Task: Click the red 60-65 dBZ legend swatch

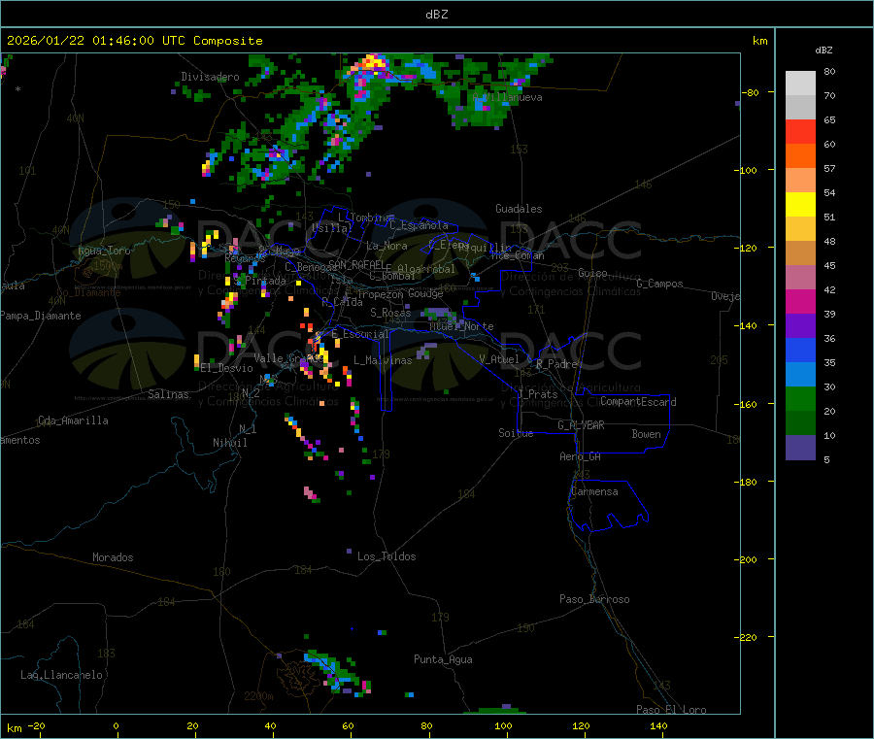Action: point(800,131)
